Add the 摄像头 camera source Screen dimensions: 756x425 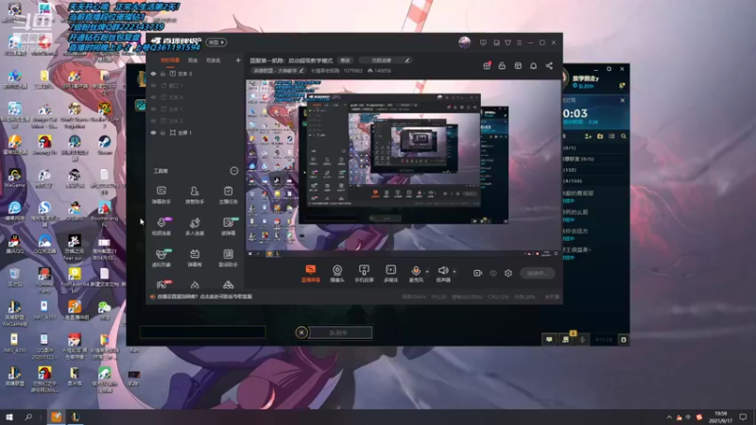pos(337,273)
